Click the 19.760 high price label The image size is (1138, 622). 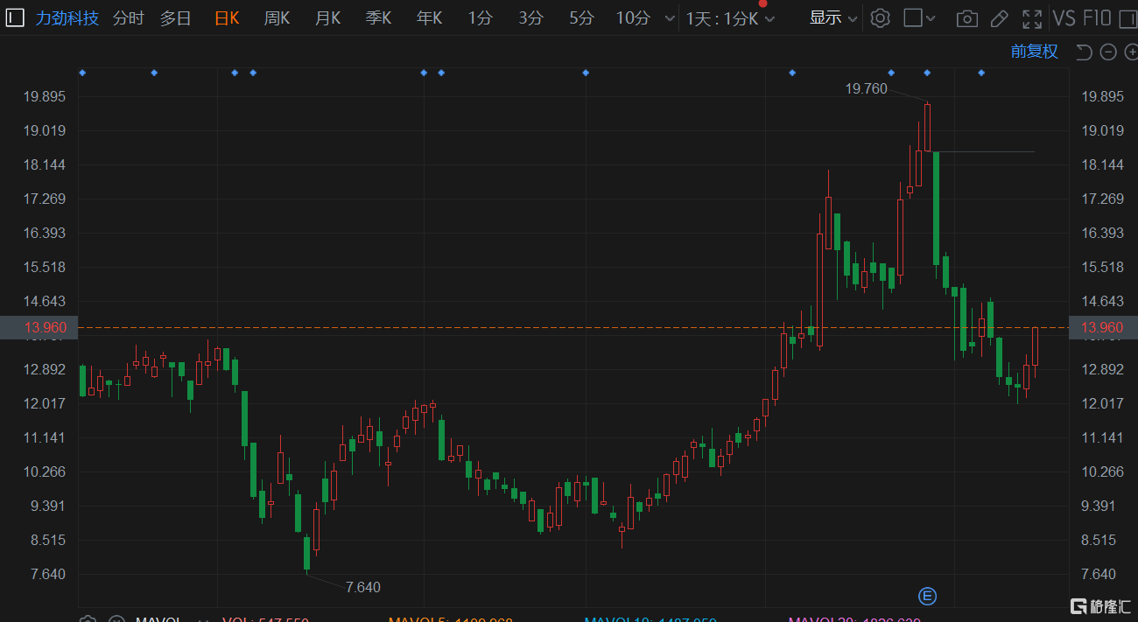pos(866,88)
